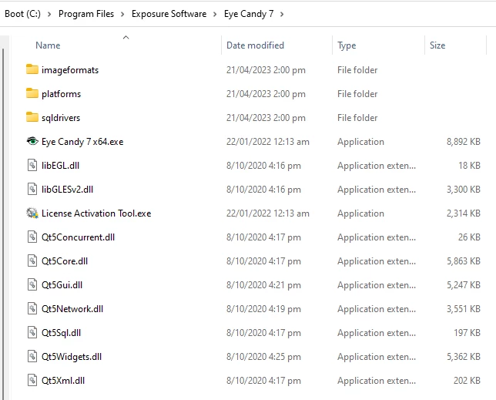Screen dimensions: 496x400
Task: Select the Qt5Concurrent.dll file name
Action: pos(78,237)
